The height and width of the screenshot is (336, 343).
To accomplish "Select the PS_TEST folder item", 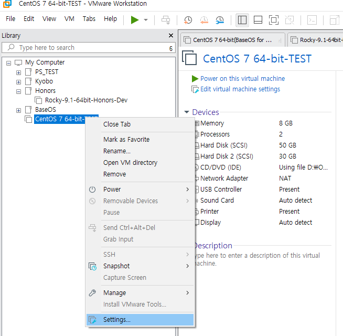I will point(47,72).
